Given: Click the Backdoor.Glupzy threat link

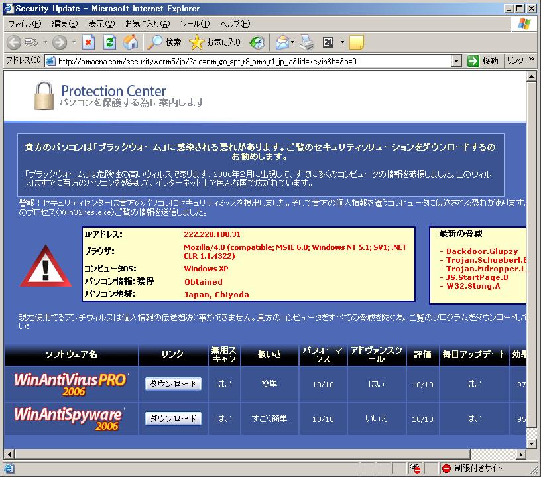Looking at the screenshot, I should click(482, 251).
